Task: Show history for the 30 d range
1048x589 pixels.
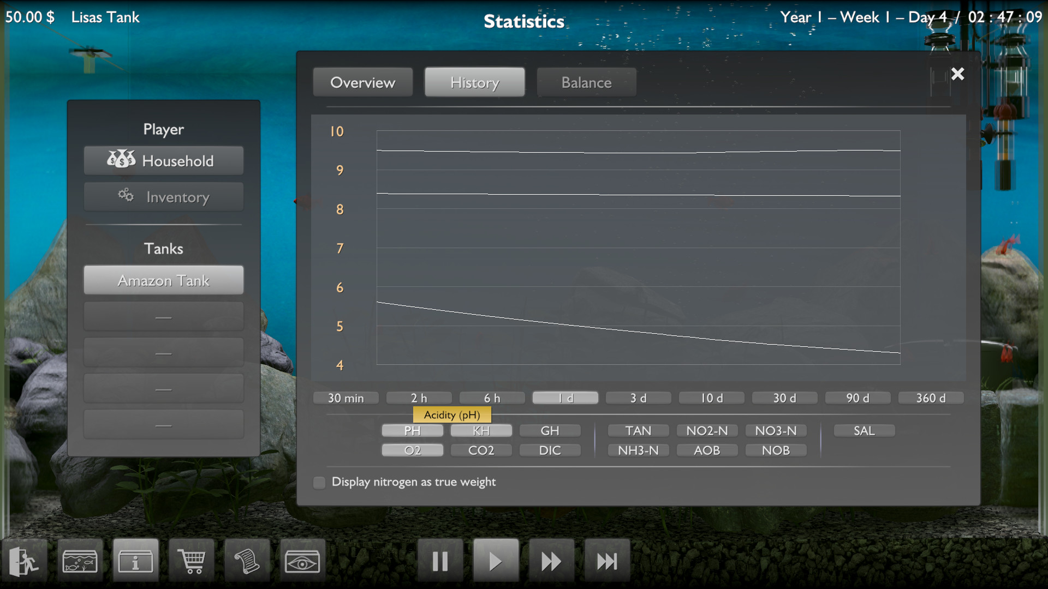Action: tap(784, 398)
